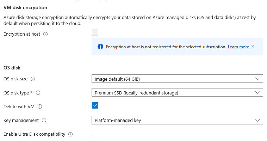The height and width of the screenshot is (141, 267).
Task: Click the Encryption at host label
Action: 22,34
